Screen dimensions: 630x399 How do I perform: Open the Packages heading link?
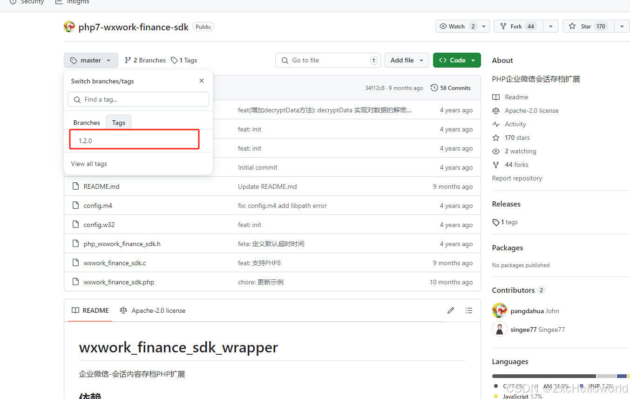click(508, 248)
